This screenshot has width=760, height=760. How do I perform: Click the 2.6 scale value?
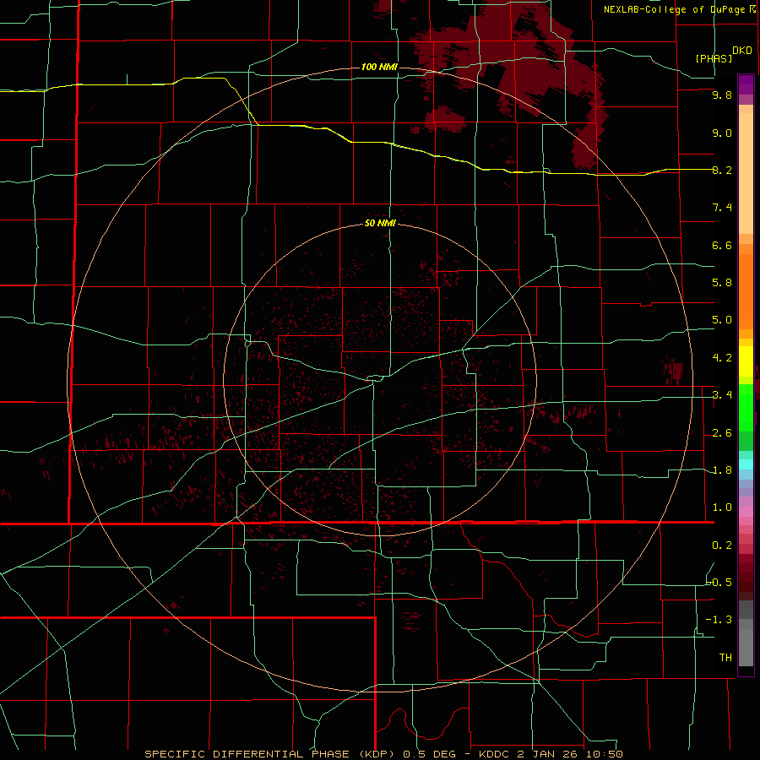point(722,433)
